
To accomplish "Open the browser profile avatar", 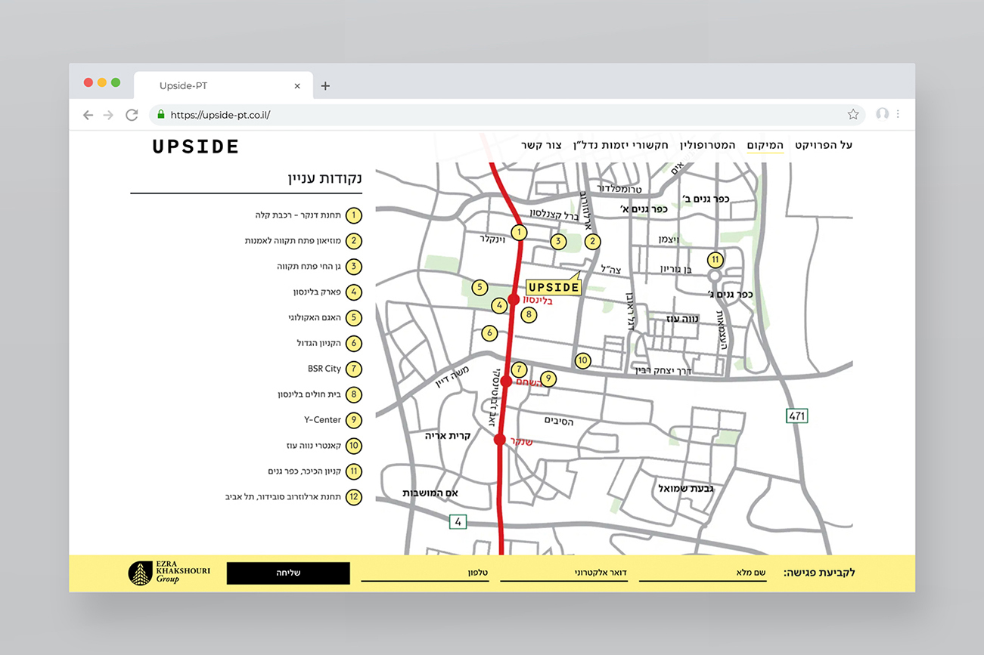I will click(x=882, y=114).
